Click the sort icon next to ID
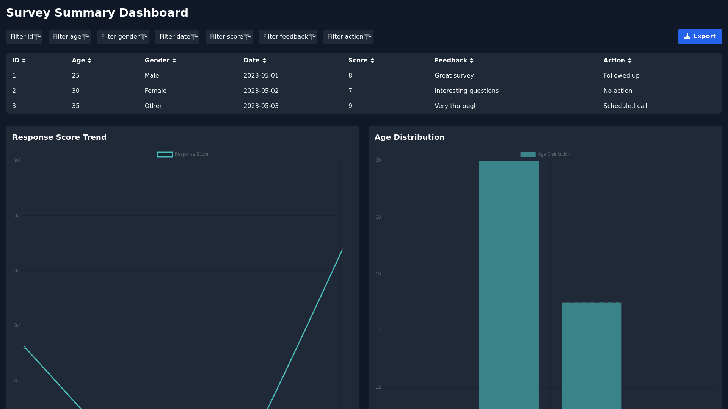This screenshot has height=409, width=728. pos(24,61)
